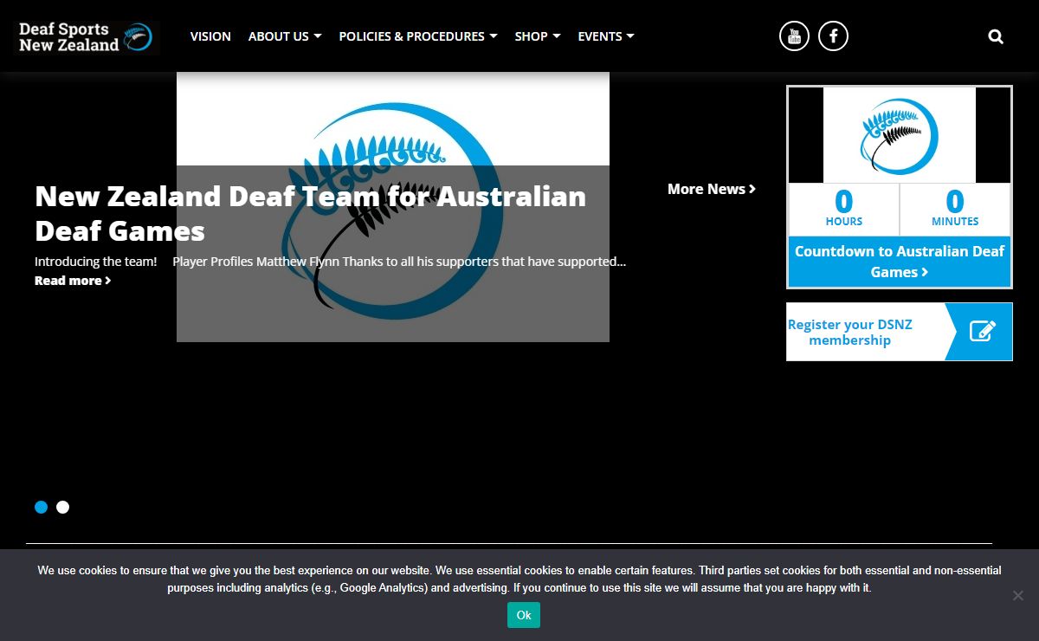Expand the POLICIES & PROCEDURES dropdown

pos(418,36)
